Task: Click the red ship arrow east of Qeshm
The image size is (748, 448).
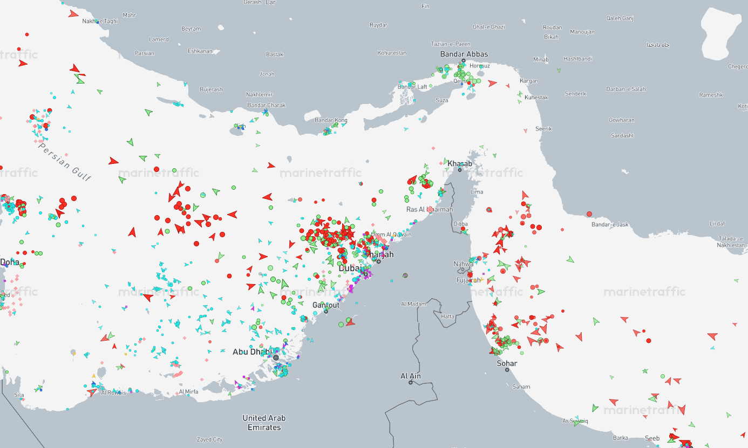Action: tap(492, 84)
